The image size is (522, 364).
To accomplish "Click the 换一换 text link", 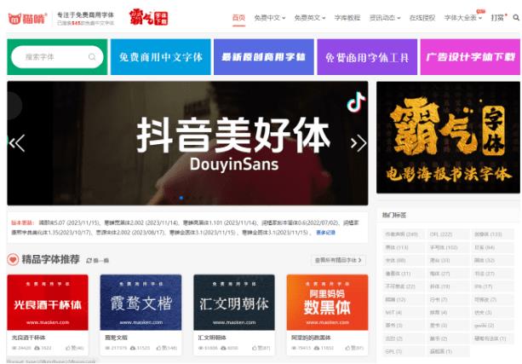I will 100,260.
